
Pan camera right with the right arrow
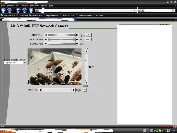(x=74, y=90)
